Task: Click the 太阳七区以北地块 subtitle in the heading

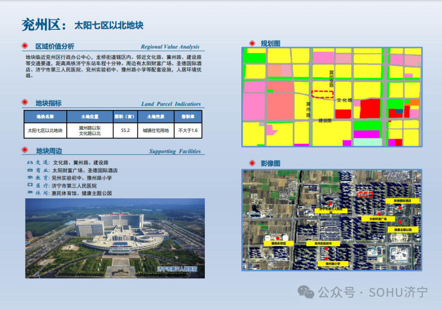Action: tap(109, 25)
